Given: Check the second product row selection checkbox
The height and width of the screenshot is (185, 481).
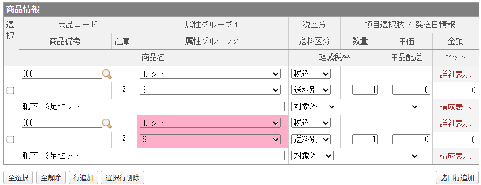Looking at the screenshot, I should (10, 139).
